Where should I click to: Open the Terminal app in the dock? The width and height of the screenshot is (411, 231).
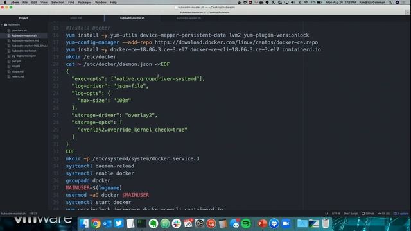[x=142, y=224]
